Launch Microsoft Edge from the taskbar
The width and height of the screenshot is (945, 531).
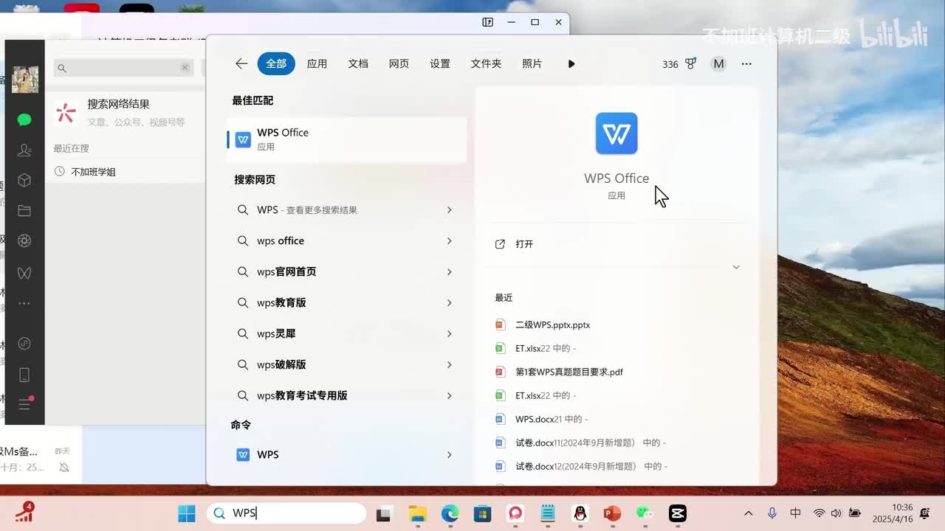450,514
